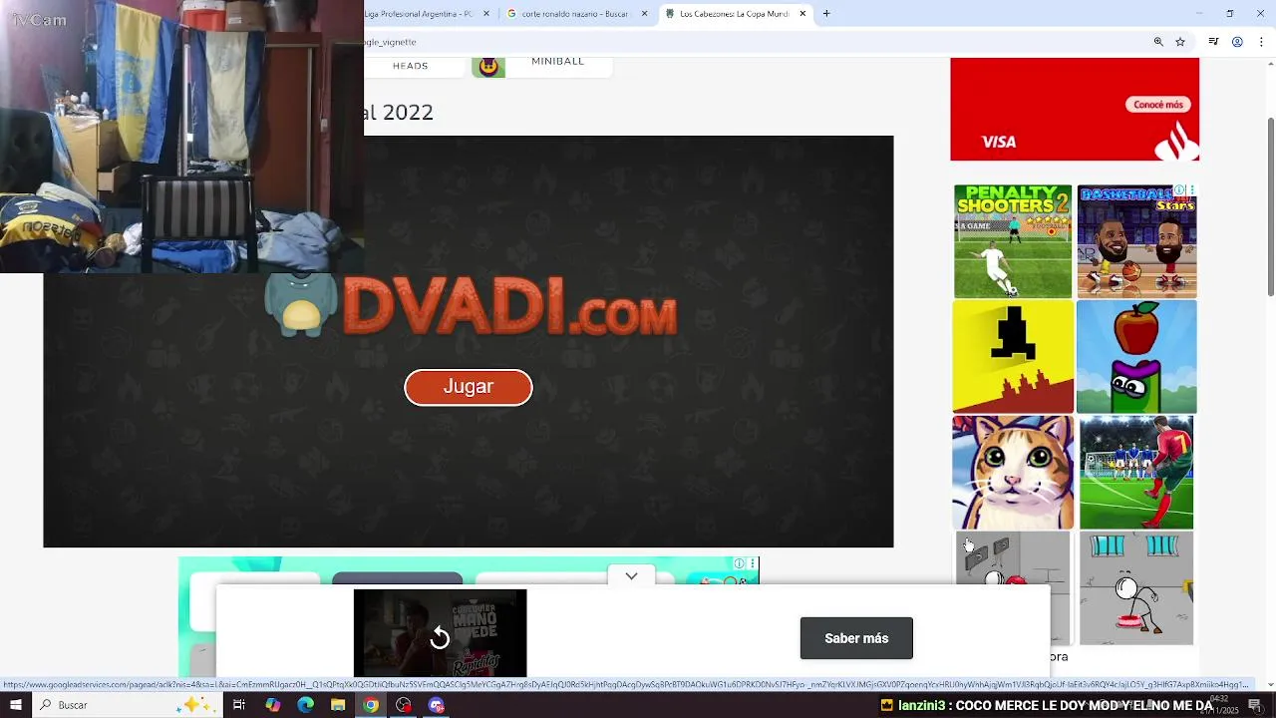
Task: Close the Los Cabezones tab
Action: pyautogui.click(x=802, y=14)
